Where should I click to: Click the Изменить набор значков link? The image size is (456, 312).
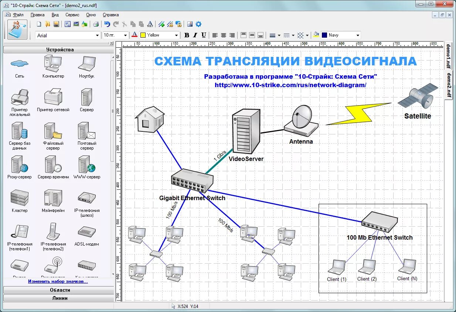pyautogui.click(x=58, y=281)
